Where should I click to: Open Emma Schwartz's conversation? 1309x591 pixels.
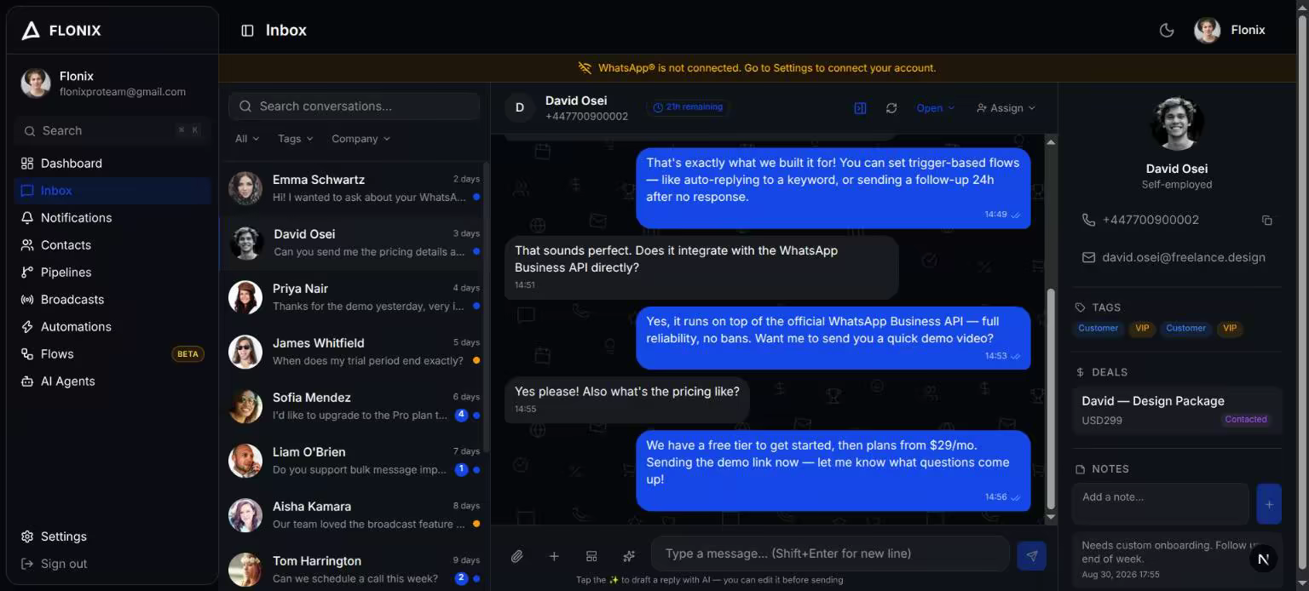(354, 188)
